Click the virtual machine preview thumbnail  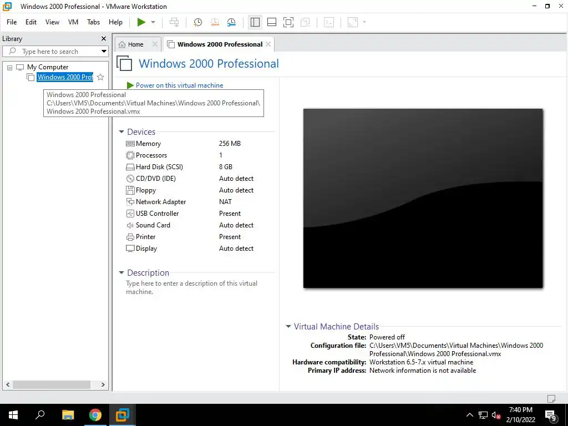423,198
